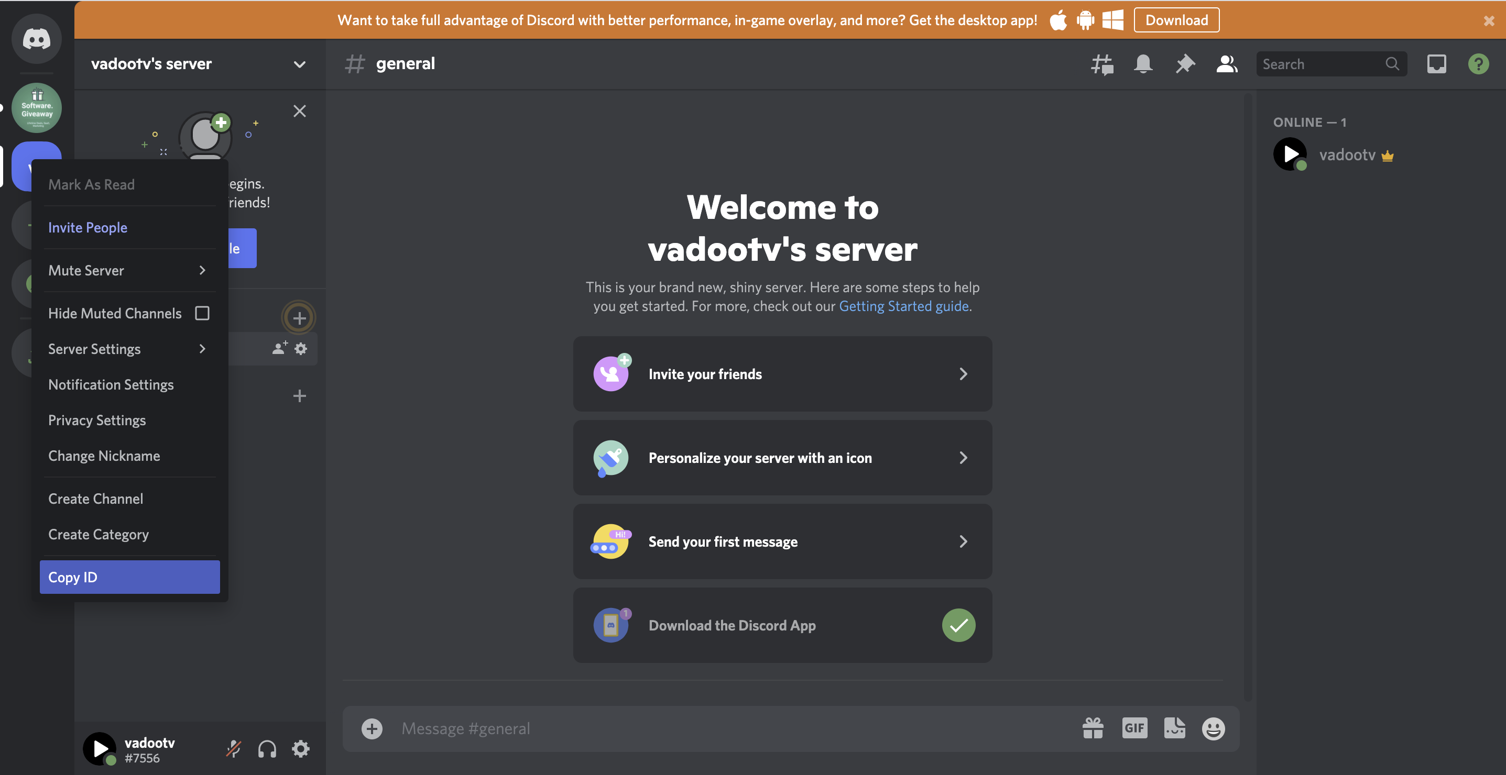Click the Search field in header
1506x775 pixels.
[x=1331, y=64]
